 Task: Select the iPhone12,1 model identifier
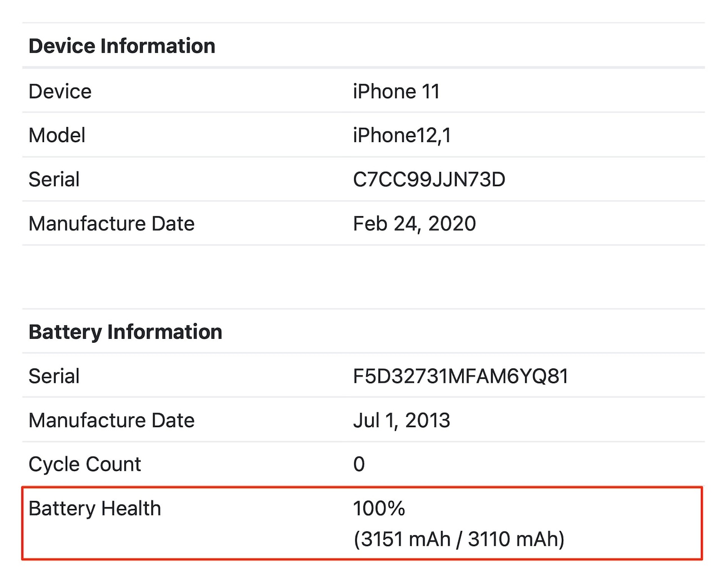(x=402, y=135)
